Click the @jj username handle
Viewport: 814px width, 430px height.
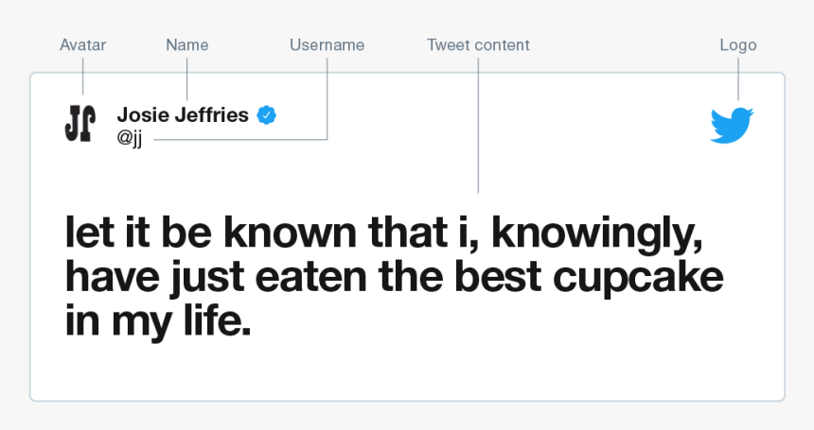(x=130, y=138)
